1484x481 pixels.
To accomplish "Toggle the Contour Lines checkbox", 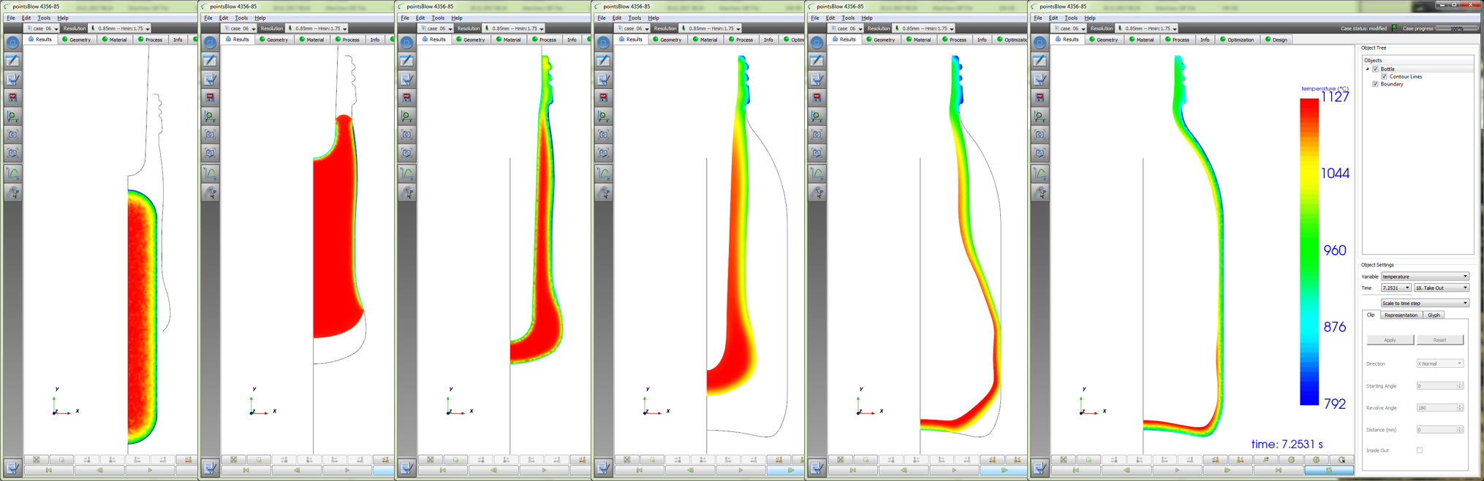I will (1384, 76).
